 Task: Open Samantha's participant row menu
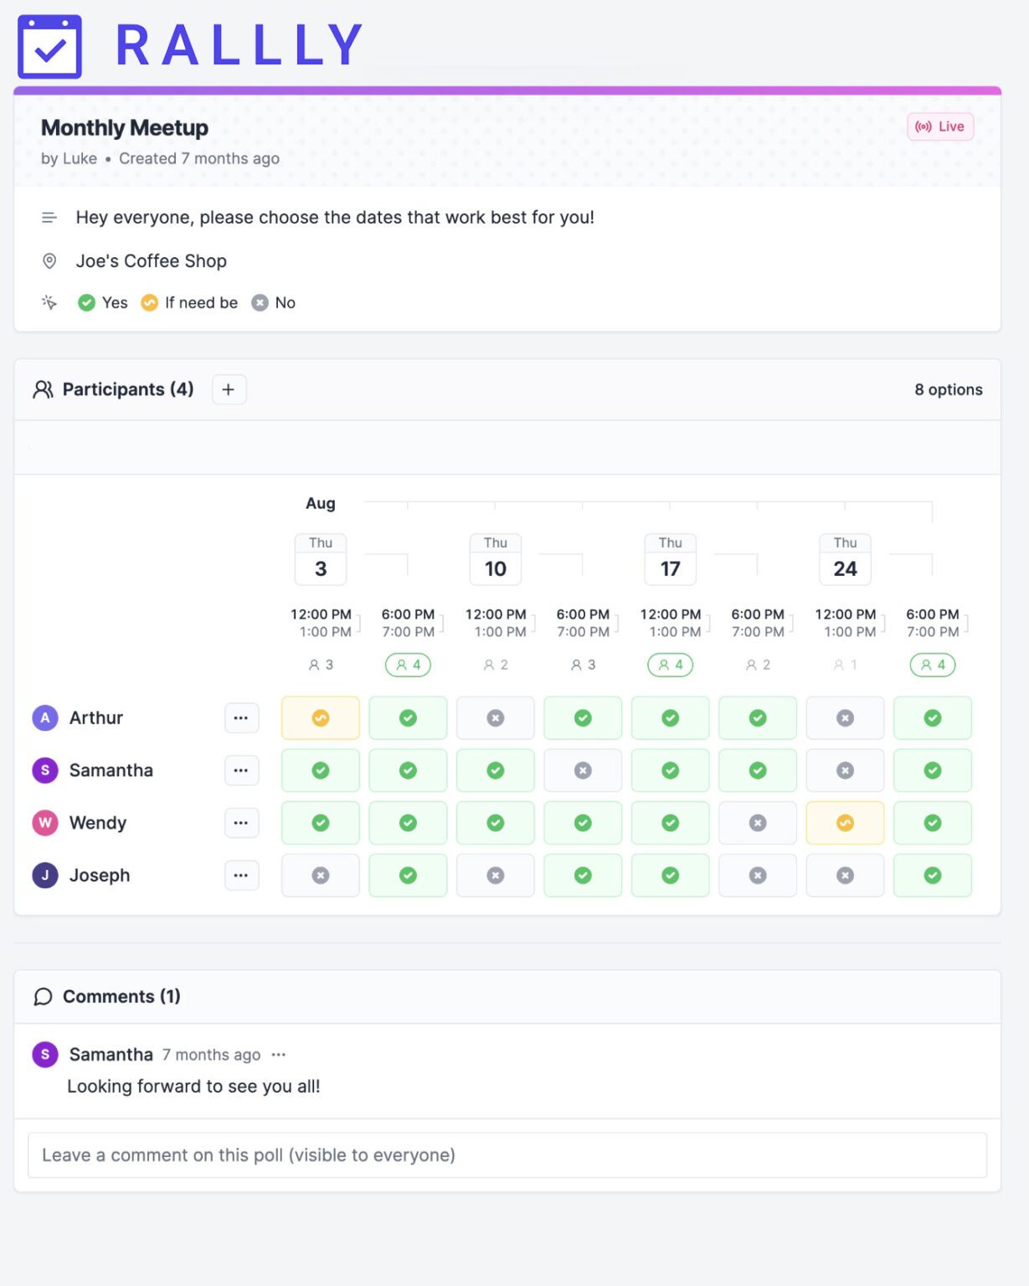coord(241,770)
